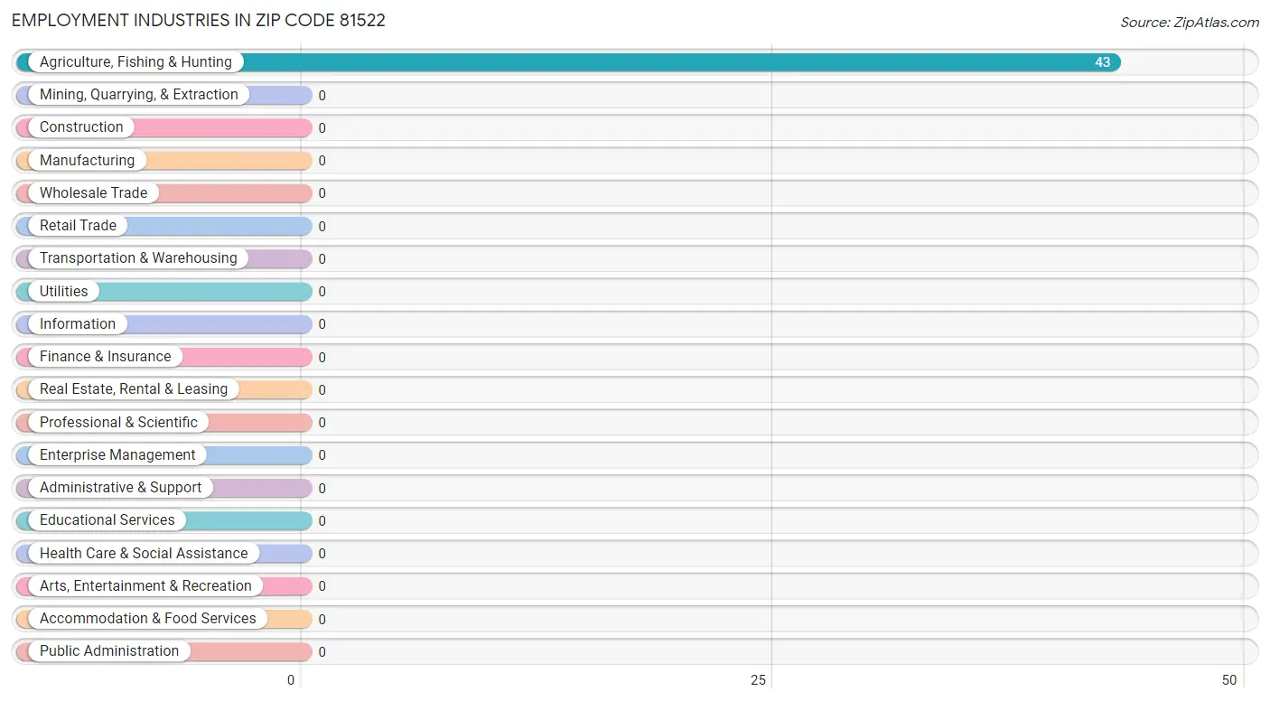The height and width of the screenshot is (701, 1270).
Task: Click the Educational Services label
Action: (107, 520)
